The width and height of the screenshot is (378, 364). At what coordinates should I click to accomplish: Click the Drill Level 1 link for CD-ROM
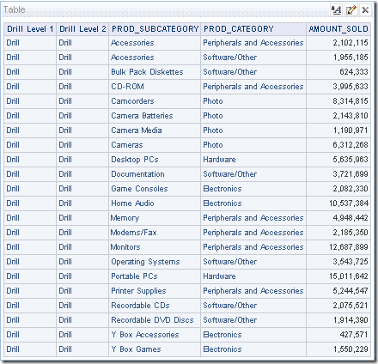(13, 87)
